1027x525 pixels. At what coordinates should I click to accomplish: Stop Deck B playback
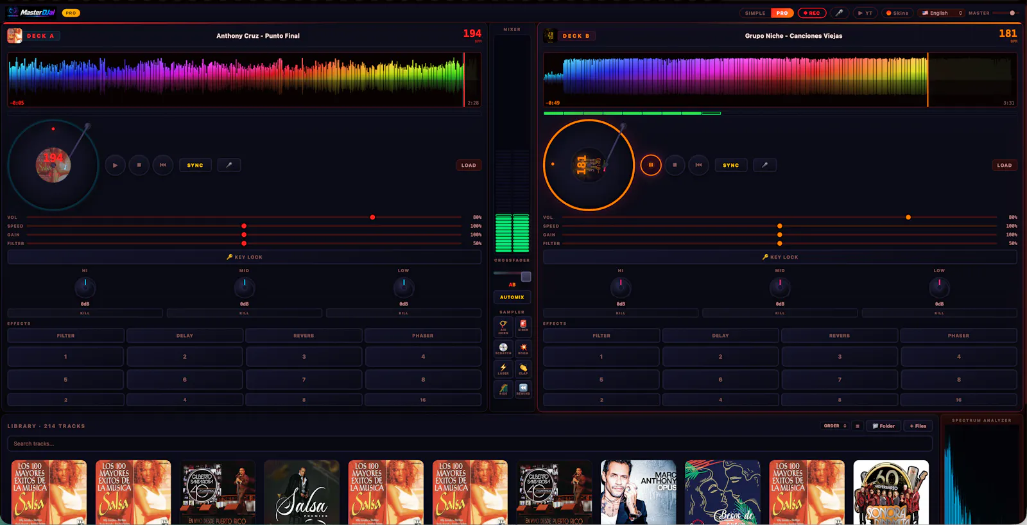[675, 165]
